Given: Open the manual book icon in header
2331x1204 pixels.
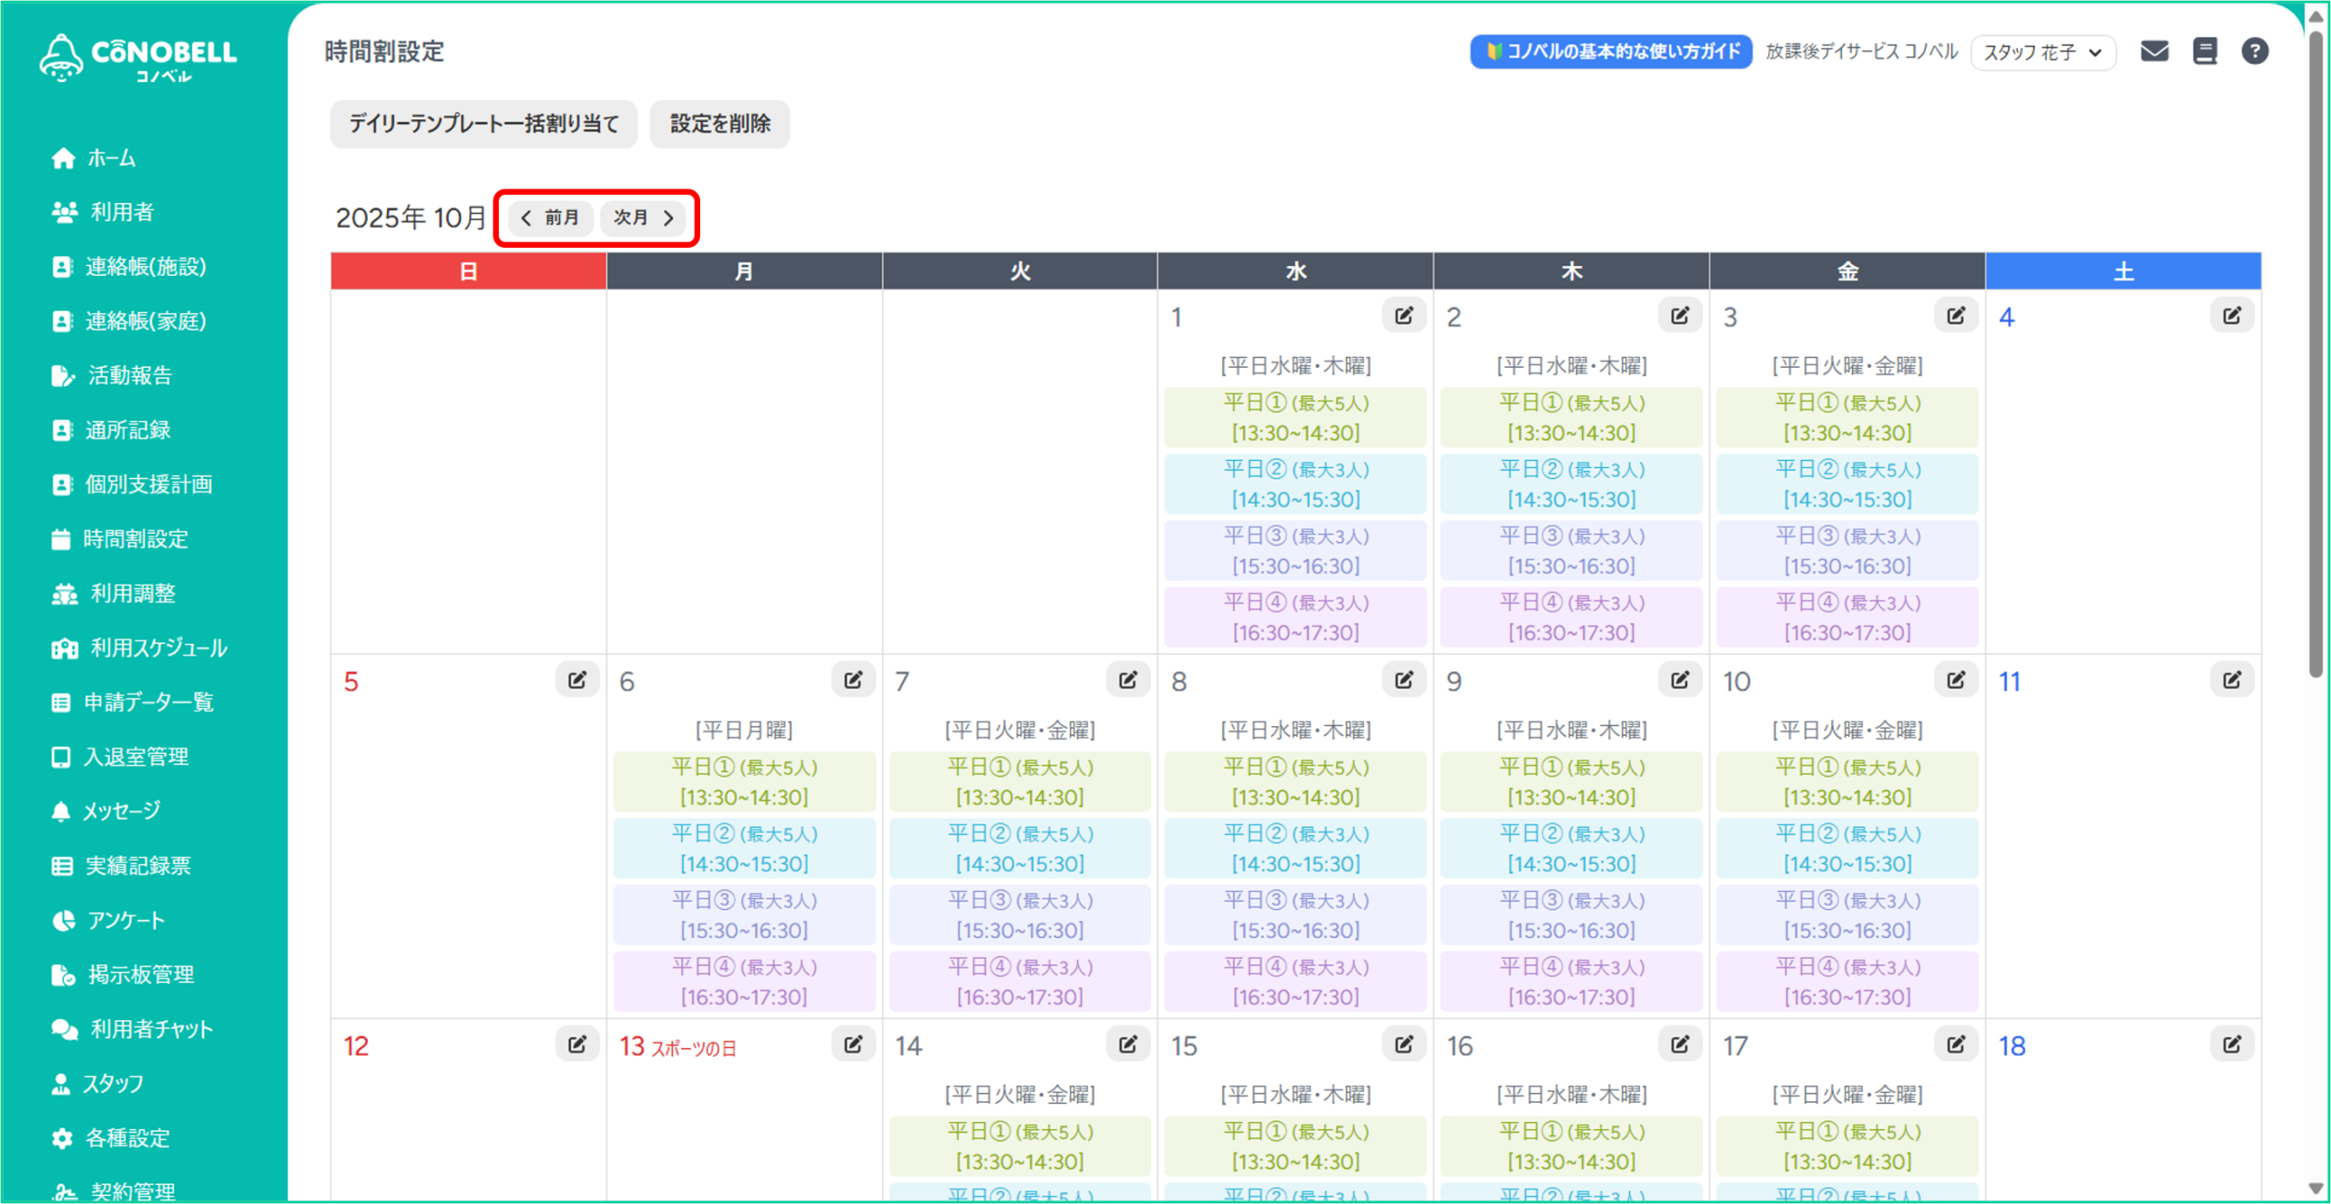Looking at the screenshot, I should click(2204, 51).
